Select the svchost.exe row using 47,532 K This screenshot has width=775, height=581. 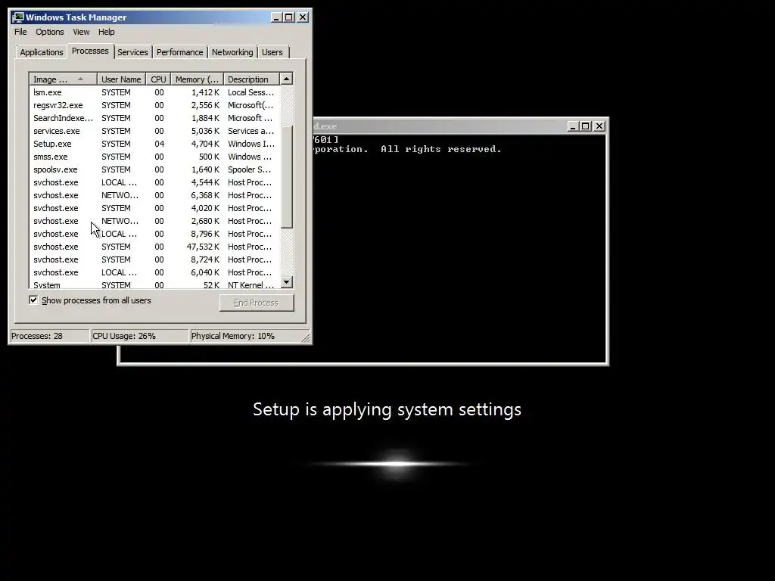154,247
